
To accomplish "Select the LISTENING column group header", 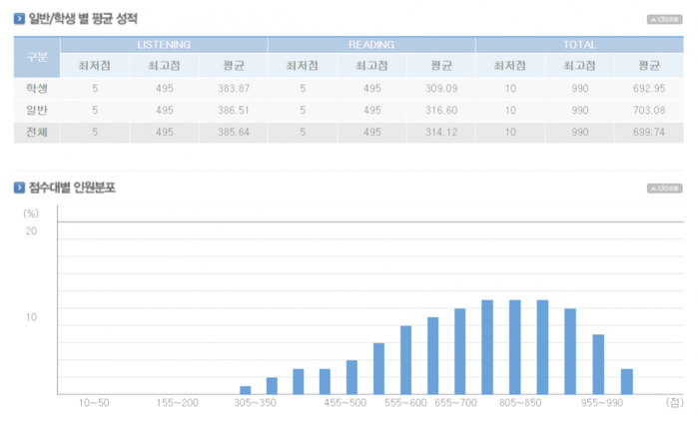I will [163, 45].
